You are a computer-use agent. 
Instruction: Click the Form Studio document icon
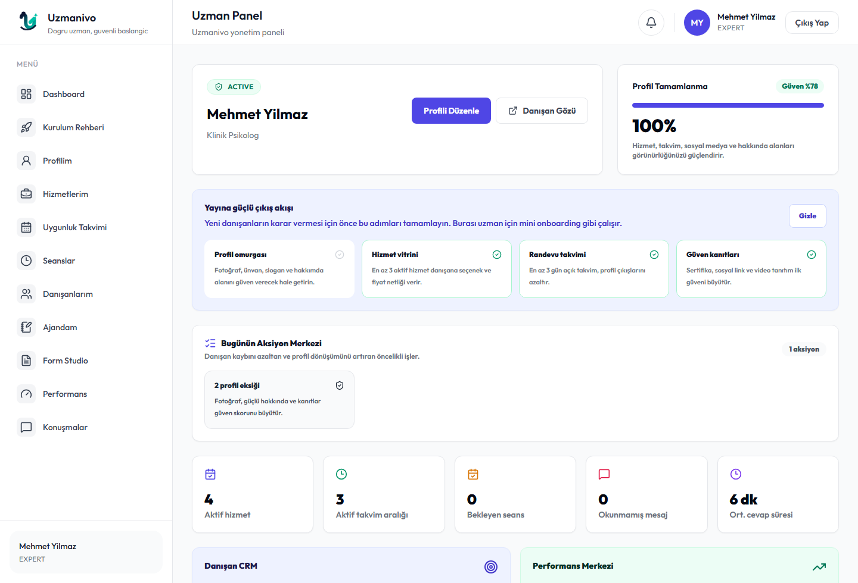pos(26,361)
